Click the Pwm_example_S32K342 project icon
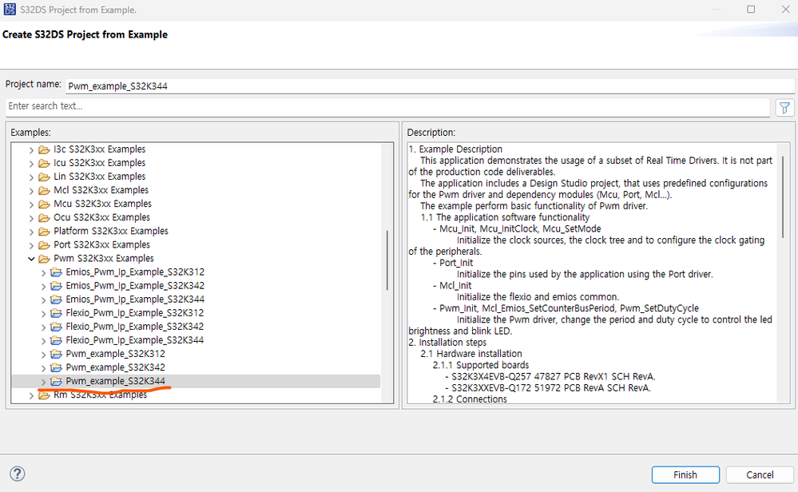Image resolution: width=798 pixels, height=492 pixels. (x=57, y=368)
